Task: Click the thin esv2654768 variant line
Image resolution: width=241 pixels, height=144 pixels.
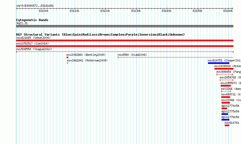Action: [x=226, y=80]
